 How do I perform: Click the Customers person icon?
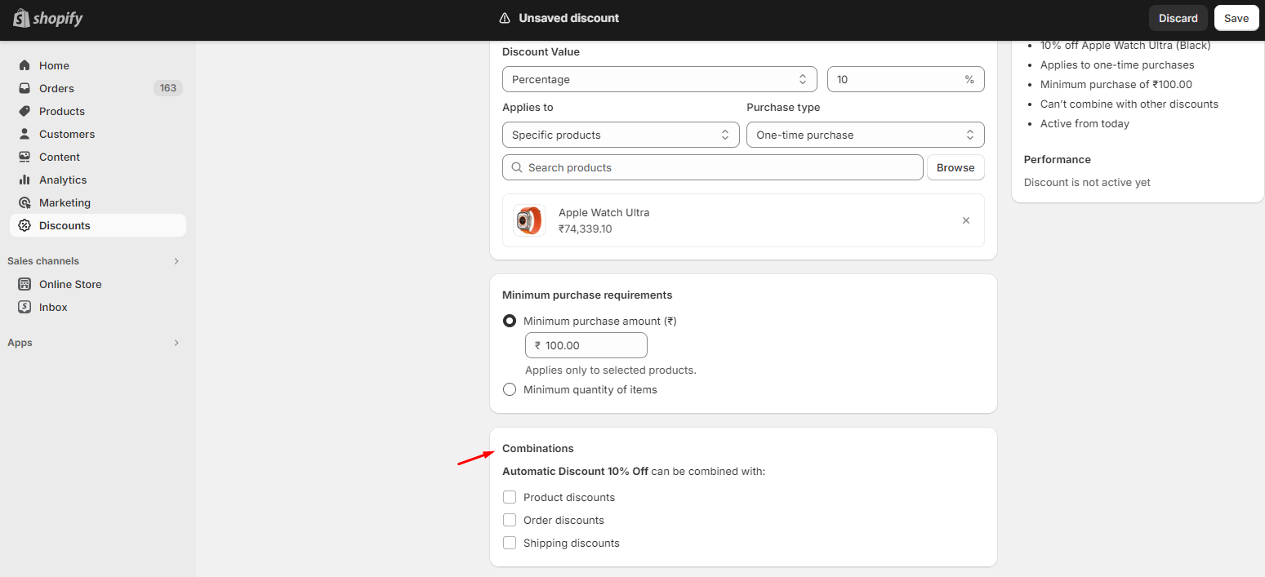point(24,134)
